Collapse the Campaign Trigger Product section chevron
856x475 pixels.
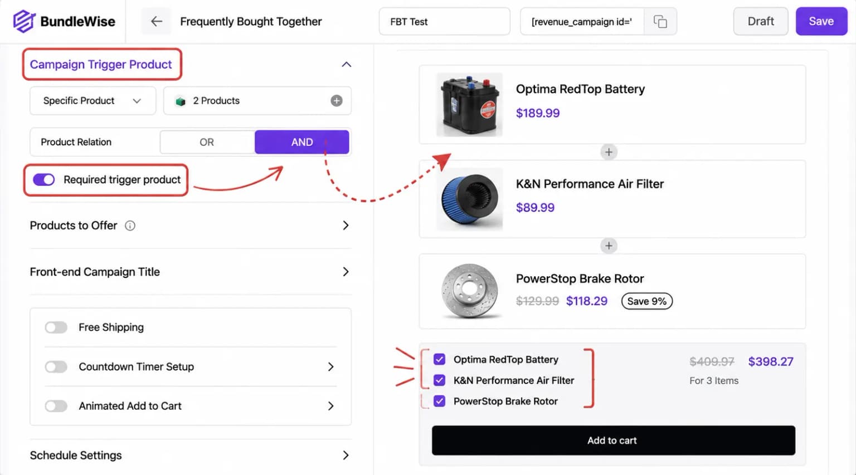(x=346, y=65)
